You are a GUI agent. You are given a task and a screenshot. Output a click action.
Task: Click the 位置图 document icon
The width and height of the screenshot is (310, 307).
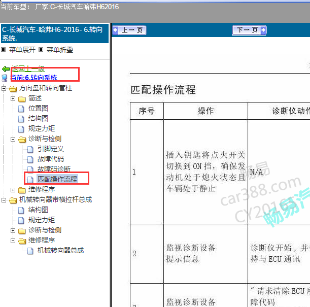[21, 109]
